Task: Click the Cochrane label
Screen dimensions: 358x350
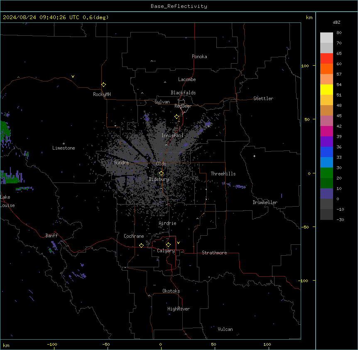Action: point(134,236)
